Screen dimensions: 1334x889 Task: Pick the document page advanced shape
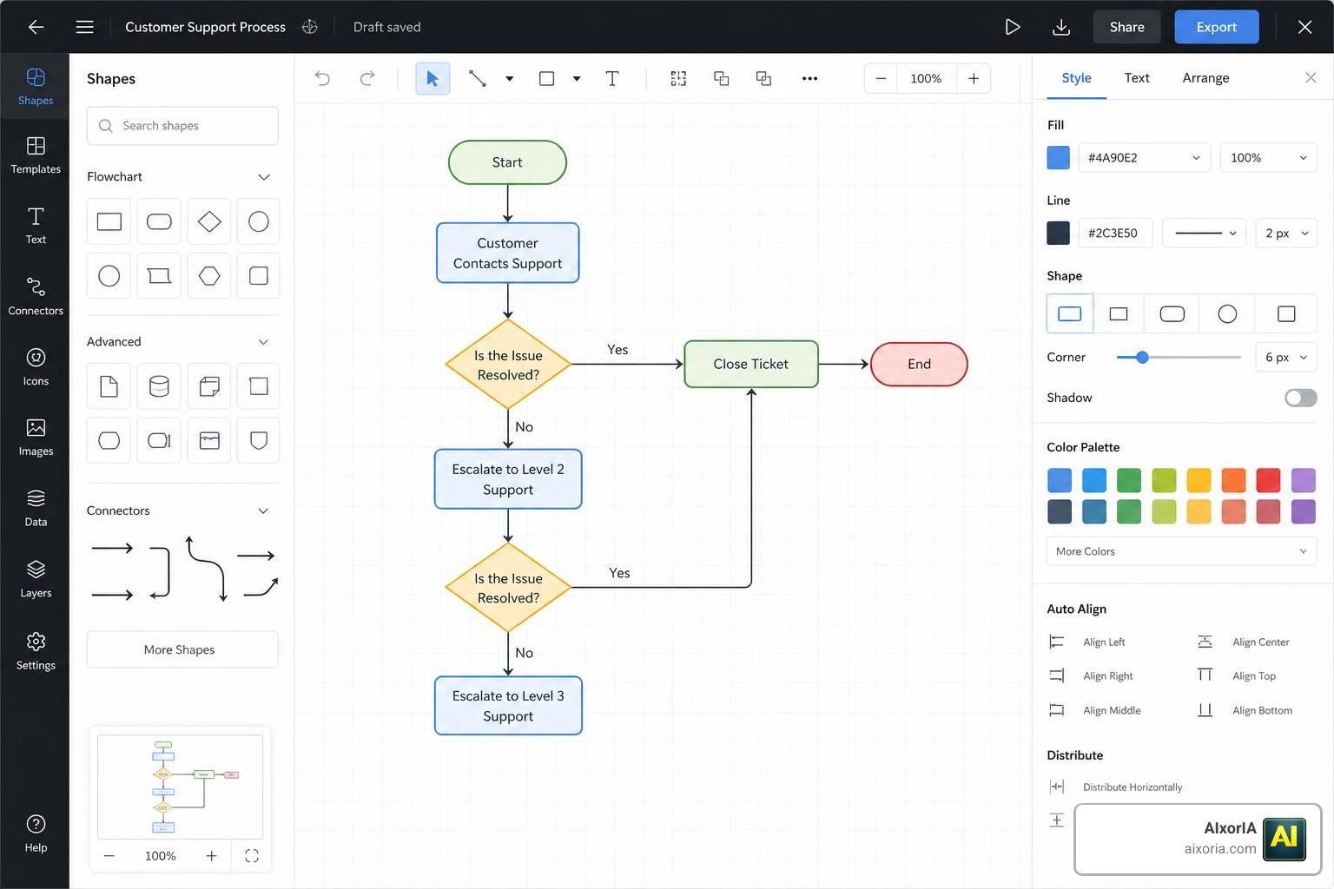point(109,386)
